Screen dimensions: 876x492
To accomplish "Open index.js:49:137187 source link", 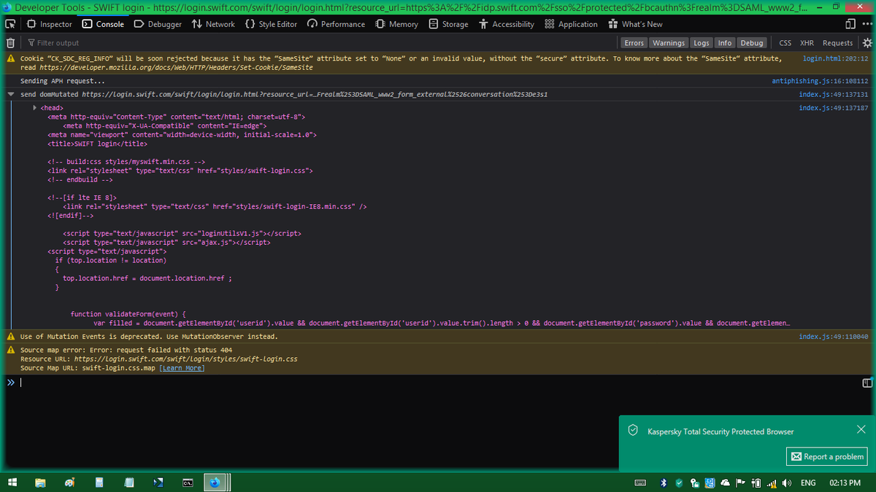I will [x=834, y=108].
